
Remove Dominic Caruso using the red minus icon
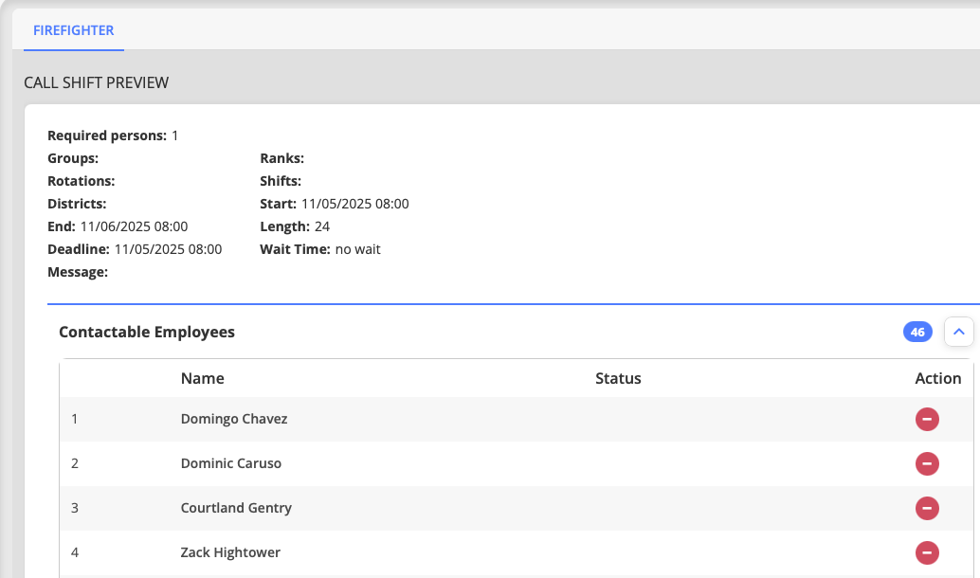(926, 463)
